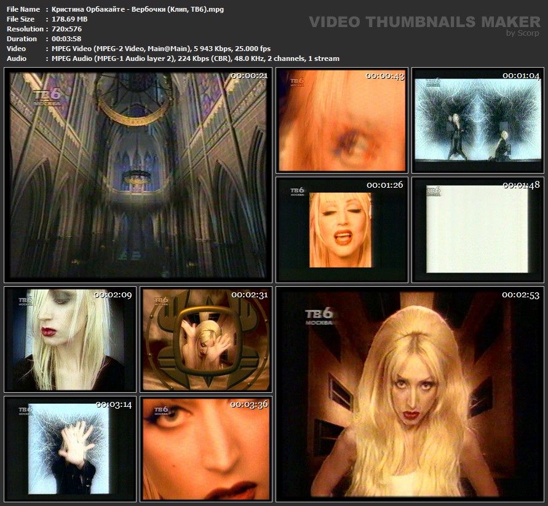The width and height of the screenshot is (548, 506).
Task: Click the TV6 logo in the cathedral frame
Action: pos(46,97)
